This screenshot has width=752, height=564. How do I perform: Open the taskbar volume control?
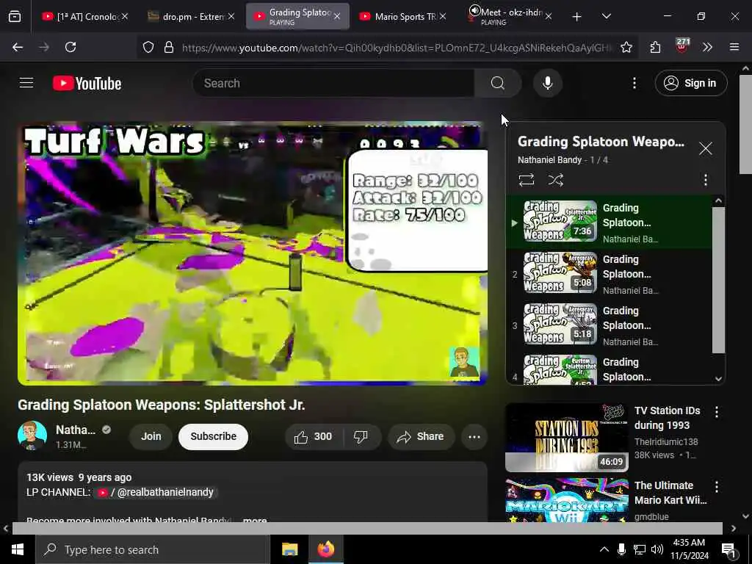[657, 549]
